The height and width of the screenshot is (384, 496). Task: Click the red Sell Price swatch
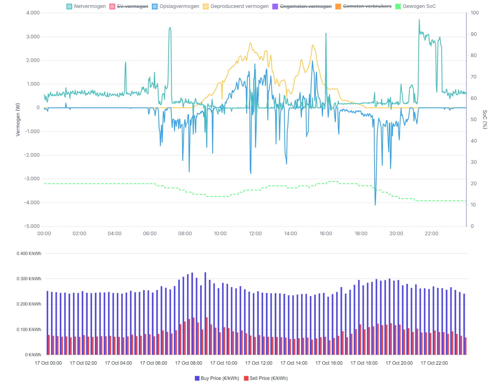[246, 378]
